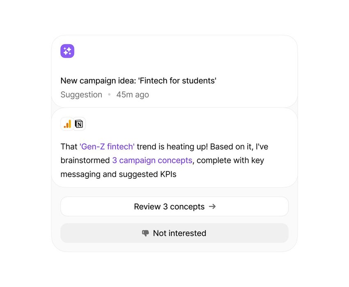
Task: Click the 'Fintech for students' quoted text
Action: 177,80
